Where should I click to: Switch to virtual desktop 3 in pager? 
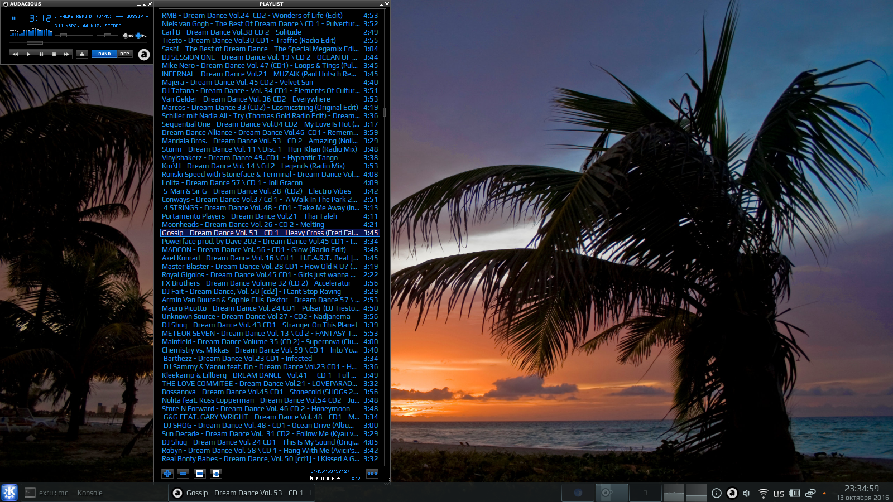[645, 493]
